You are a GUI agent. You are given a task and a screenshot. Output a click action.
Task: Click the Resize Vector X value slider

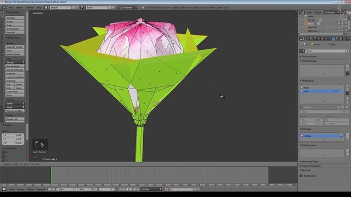[13, 135]
